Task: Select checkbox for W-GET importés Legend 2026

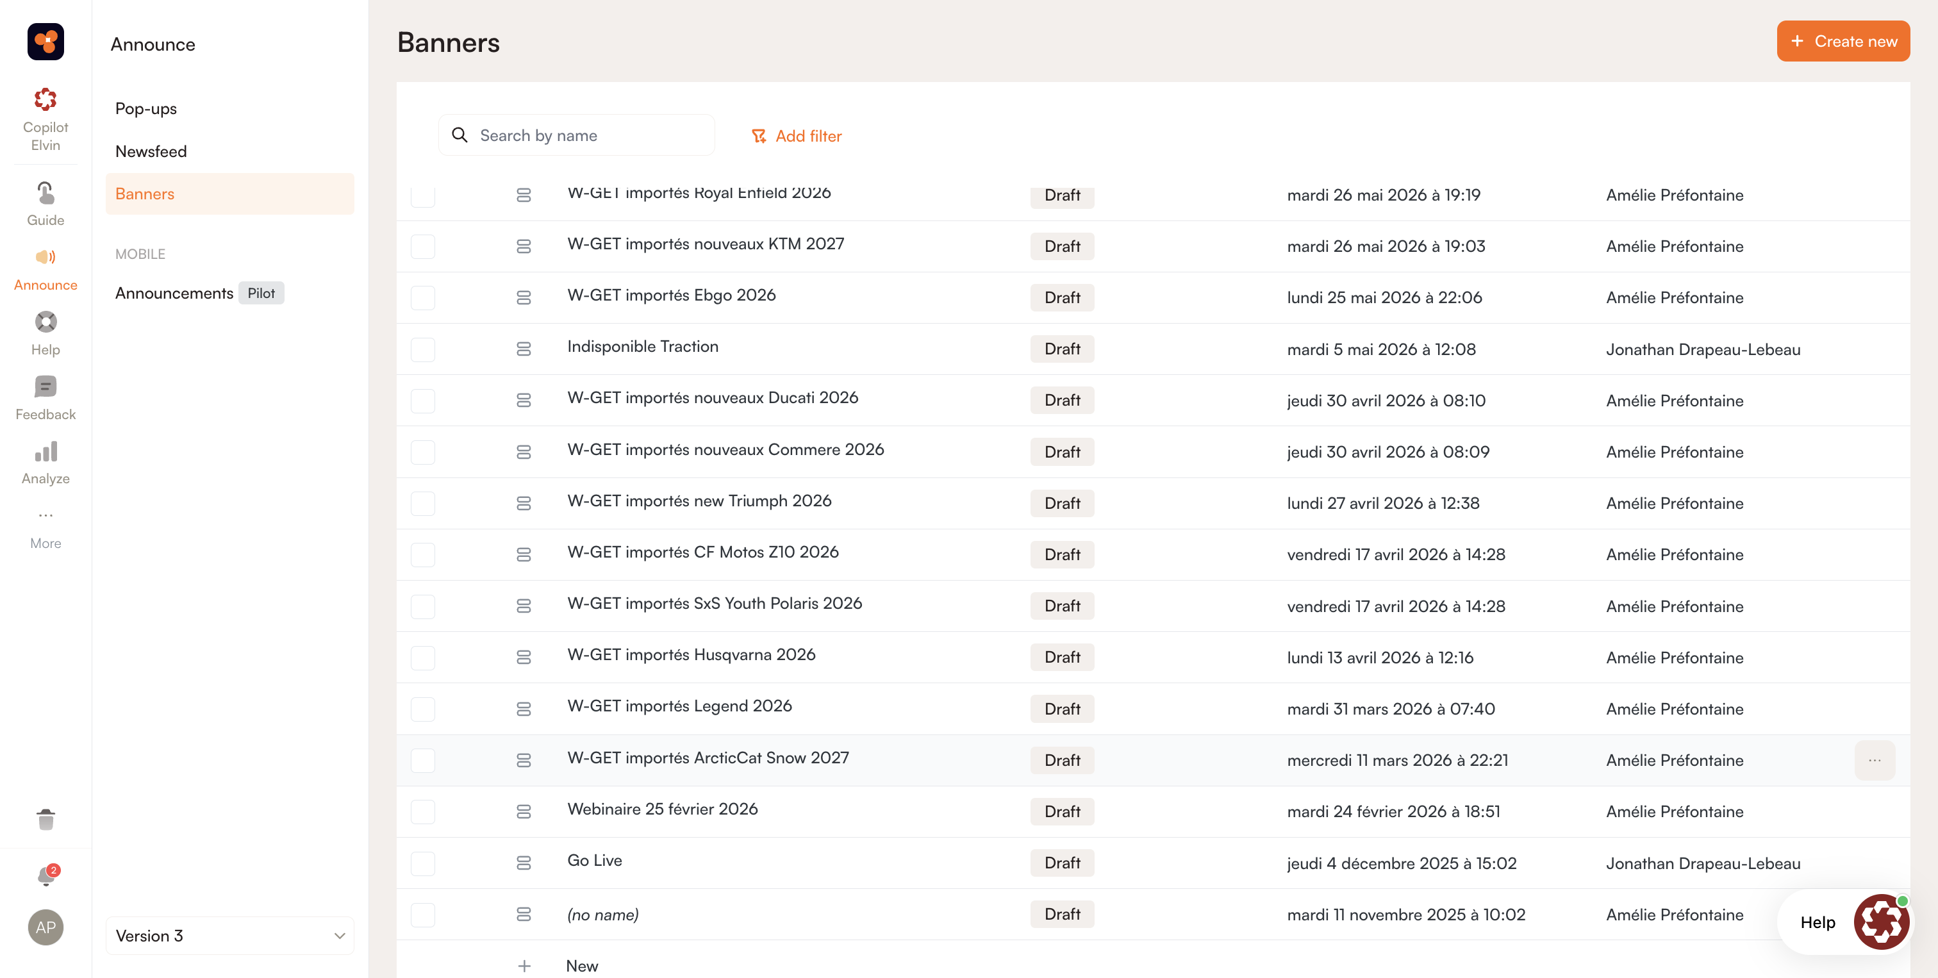Action: [423, 709]
